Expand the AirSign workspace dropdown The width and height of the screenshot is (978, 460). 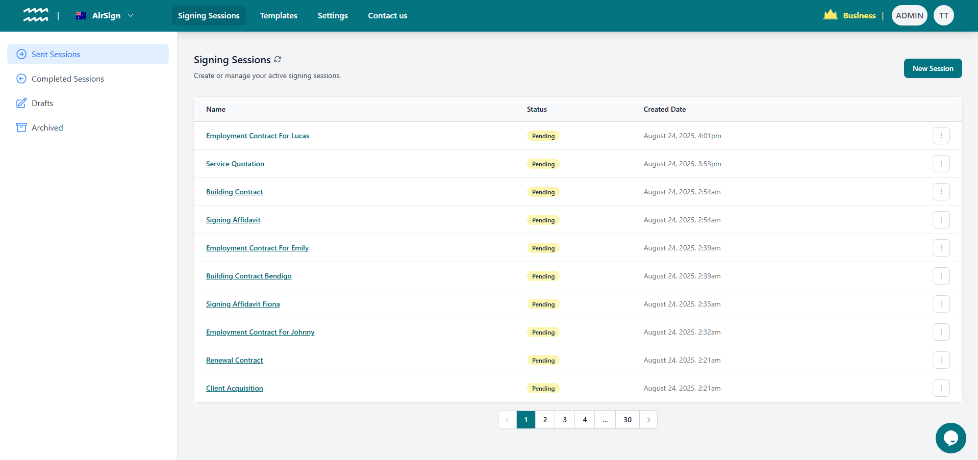(131, 15)
